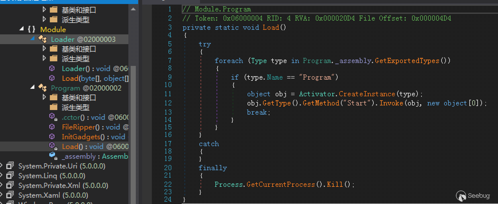Viewport: 498px width, 204px height.
Task: Follow CreateInstance method reference in code
Action: (367, 94)
